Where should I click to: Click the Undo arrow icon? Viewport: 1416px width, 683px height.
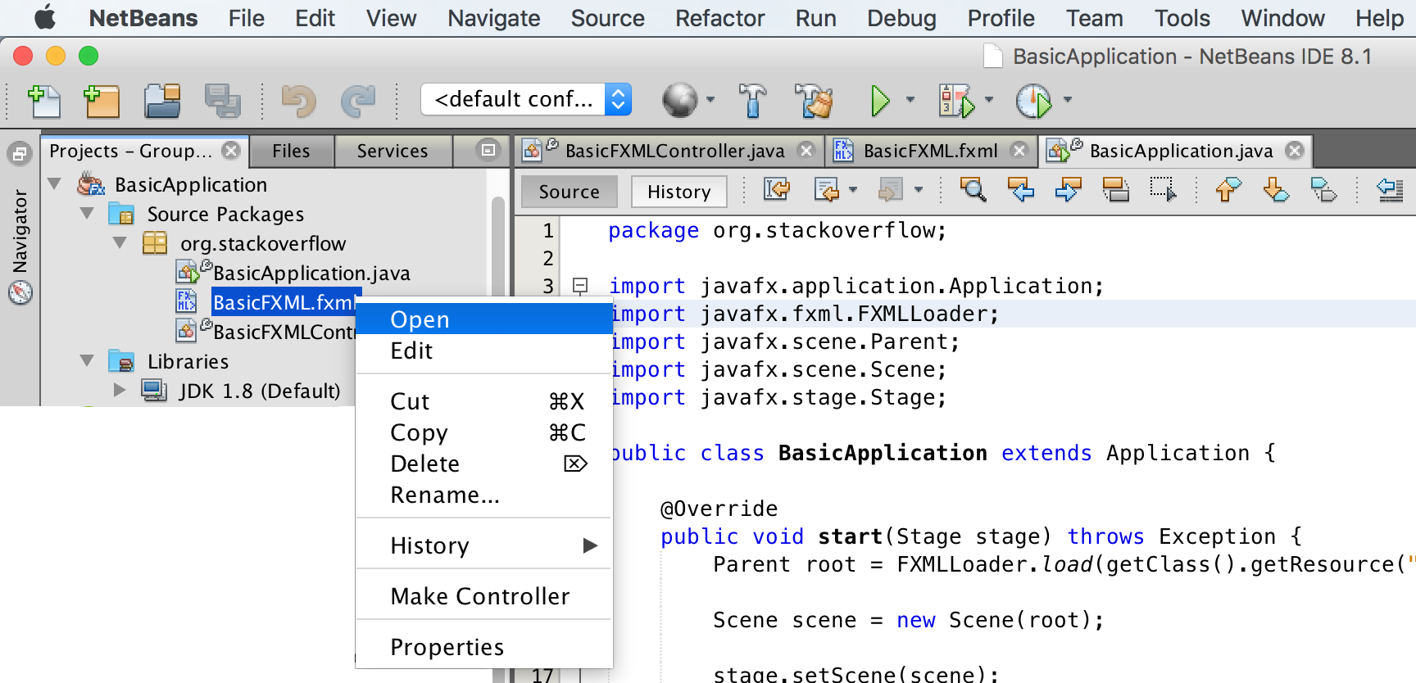pos(298,102)
